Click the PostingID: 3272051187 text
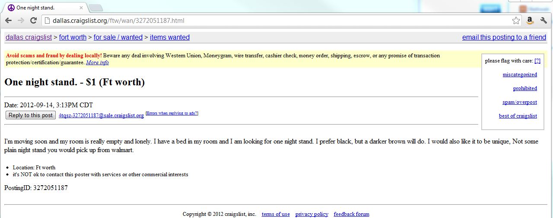Image resolution: width=553 pixels, height=218 pixels. click(x=36, y=188)
